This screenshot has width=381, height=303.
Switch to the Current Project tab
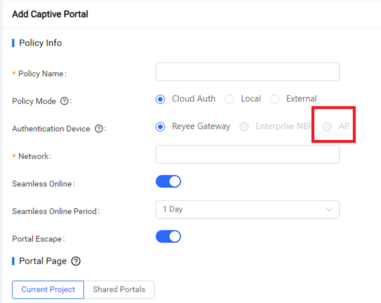48,290
